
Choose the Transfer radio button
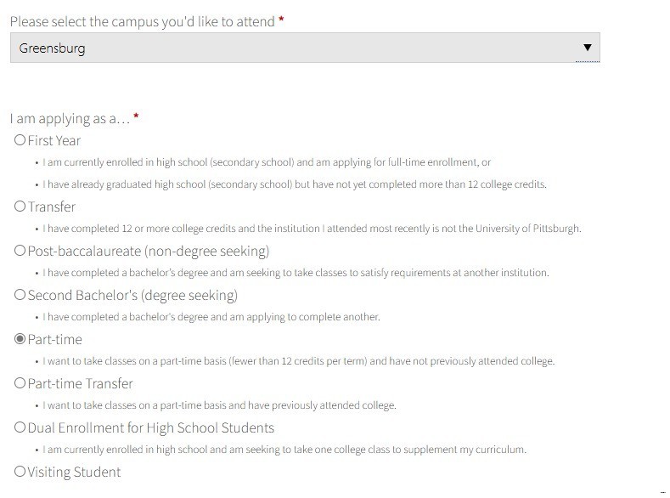[20, 207]
